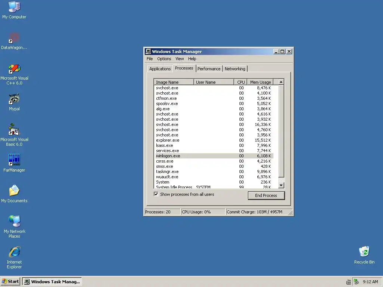
Task: Open the View menu
Action: click(180, 59)
